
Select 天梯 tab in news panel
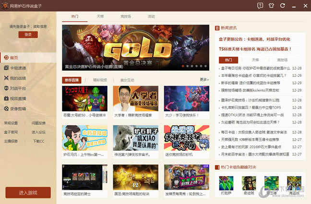coord(255,60)
